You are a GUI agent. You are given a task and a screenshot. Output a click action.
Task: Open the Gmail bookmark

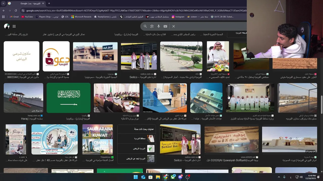pyautogui.click(x=14, y=17)
